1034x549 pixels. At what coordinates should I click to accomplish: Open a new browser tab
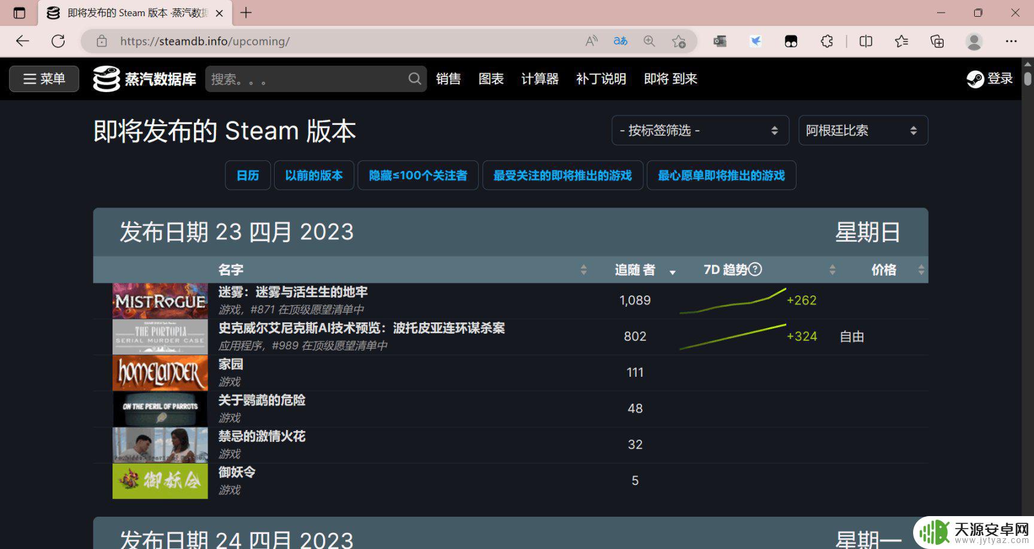coord(246,13)
